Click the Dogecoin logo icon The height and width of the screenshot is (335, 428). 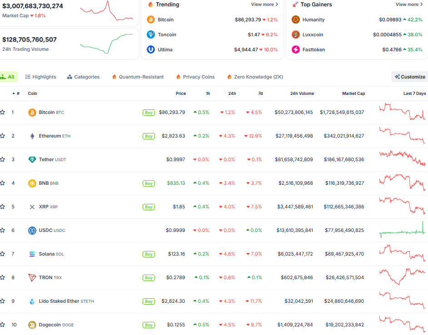point(32,325)
